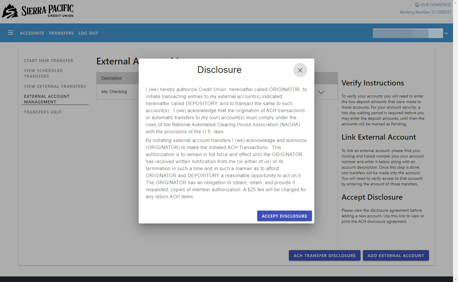The image size is (458, 282).
Task: Open View External Transfers
Action: point(55,86)
